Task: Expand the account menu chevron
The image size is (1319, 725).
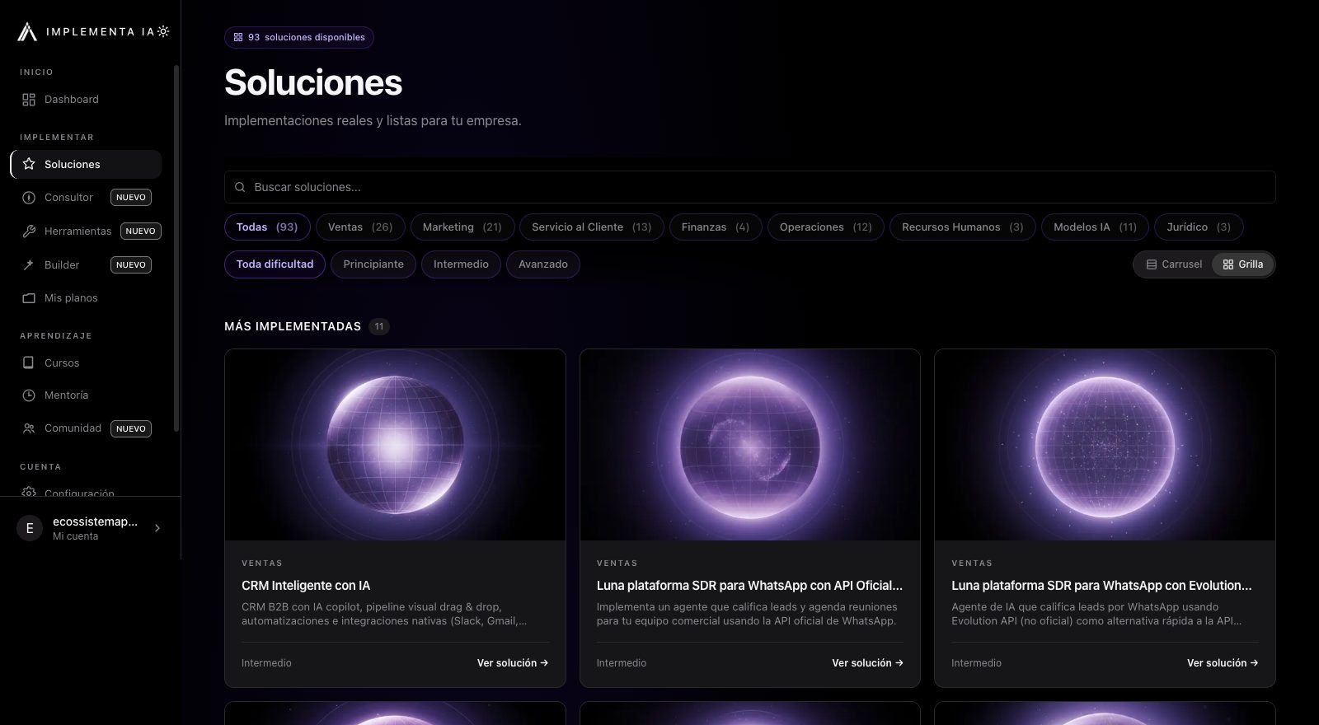Action: point(157,528)
